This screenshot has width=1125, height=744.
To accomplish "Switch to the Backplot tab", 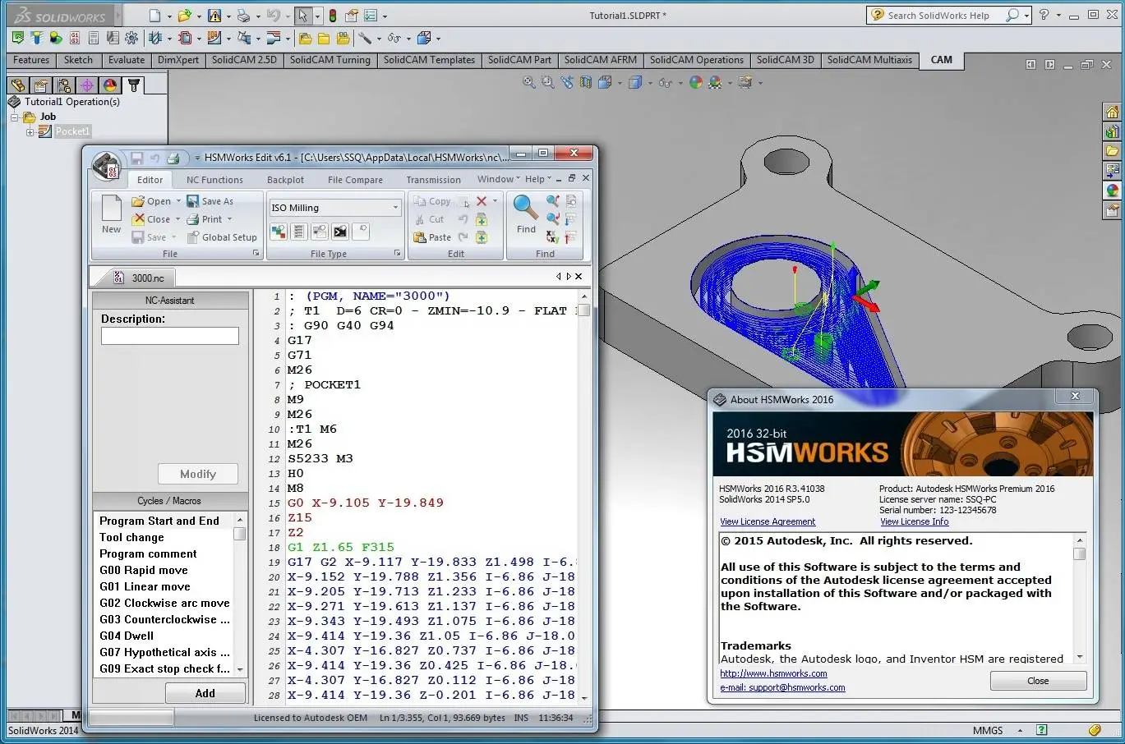I will (285, 180).
